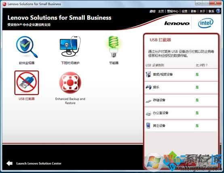The width and height of the screenshot is (224, 173).
Task: Close the Lenovo Solutions window
Action: (216, 3)
